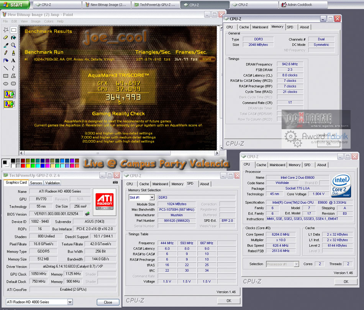
Task: Click the ATI Radeon logo in GPU-Z
Action: 105,202
